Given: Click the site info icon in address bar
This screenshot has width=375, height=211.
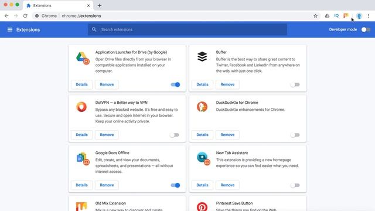Looking at the screenshot, I should [x=37, y=16].
